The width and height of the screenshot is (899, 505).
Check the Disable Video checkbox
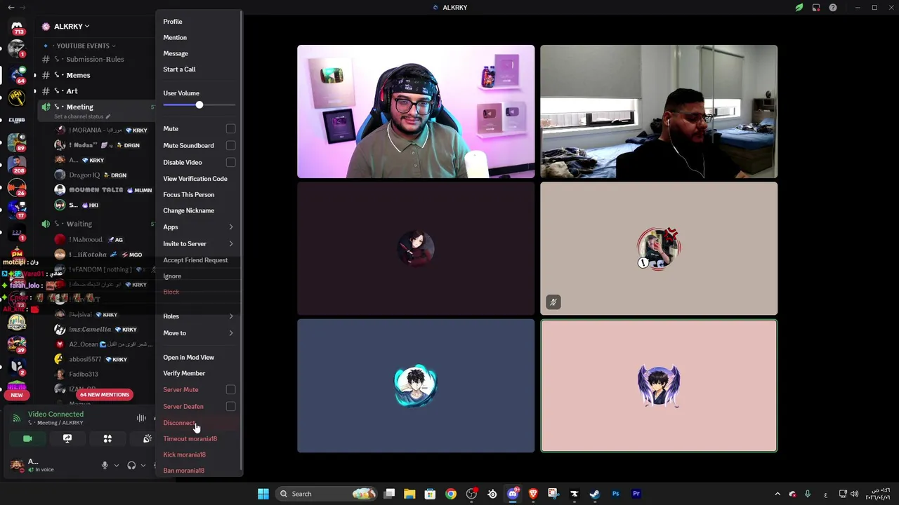click(x=230, y=162)
